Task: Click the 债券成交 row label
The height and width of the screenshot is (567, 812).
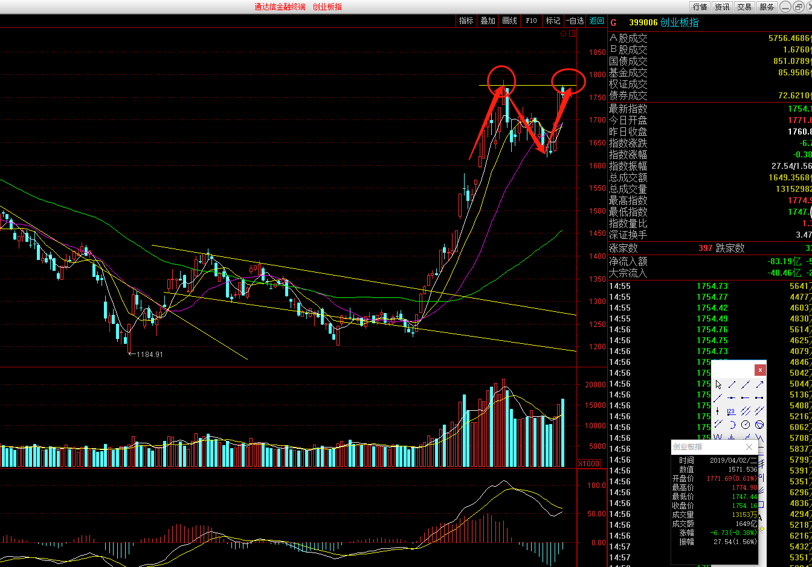Action: click(x=628, y=95)
